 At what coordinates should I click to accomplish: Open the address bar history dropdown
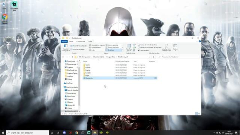tap(150, 57)
